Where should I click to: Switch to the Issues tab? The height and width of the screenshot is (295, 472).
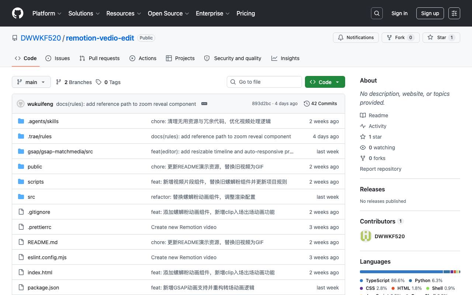[x=58, y=58]
